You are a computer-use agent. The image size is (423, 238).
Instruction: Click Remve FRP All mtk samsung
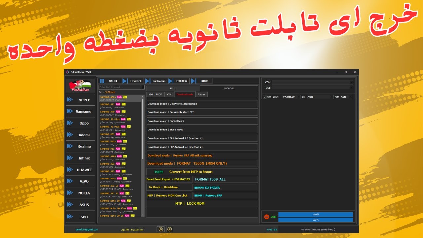[x=202, y=155]
